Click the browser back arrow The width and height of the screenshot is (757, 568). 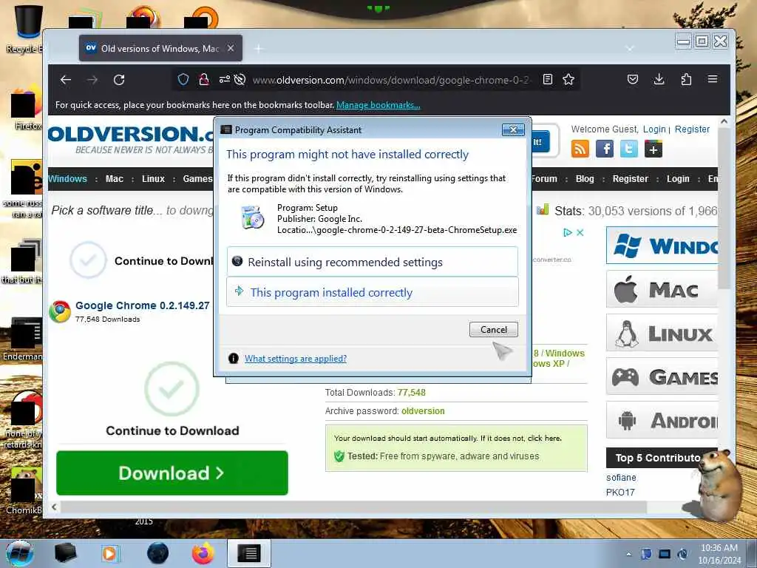click(66, 80)
